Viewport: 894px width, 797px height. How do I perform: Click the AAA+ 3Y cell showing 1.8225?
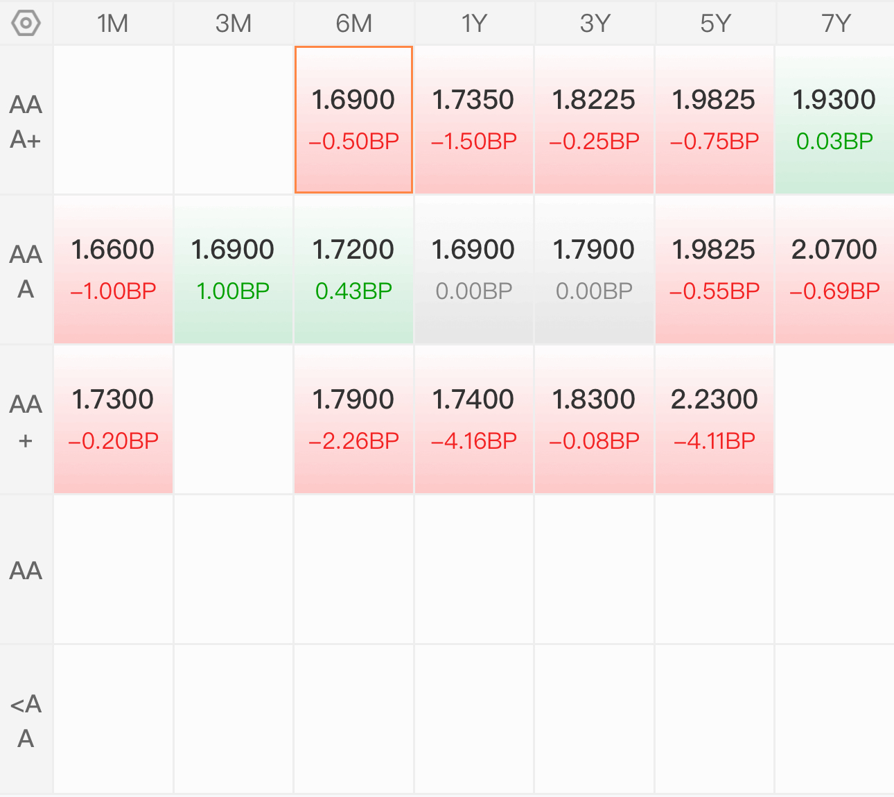[594, 120]
